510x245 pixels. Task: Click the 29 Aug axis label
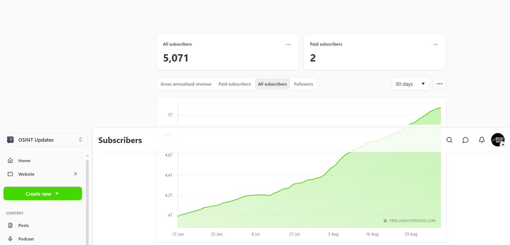(411, 234)
